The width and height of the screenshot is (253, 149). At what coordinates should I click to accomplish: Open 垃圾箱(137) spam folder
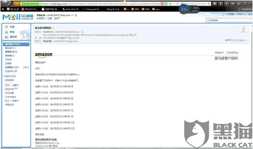(12, 67)
